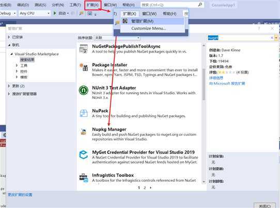Click the MyGet Credential Provider icon
Viewport: 280px width, 208px height.
coord(84,154)
